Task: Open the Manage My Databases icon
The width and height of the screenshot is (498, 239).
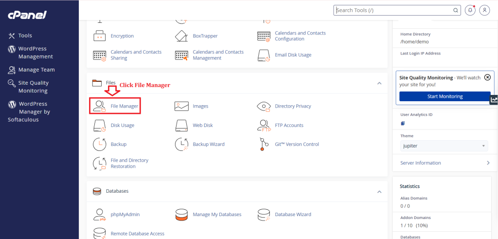Action: click(182, 215)
